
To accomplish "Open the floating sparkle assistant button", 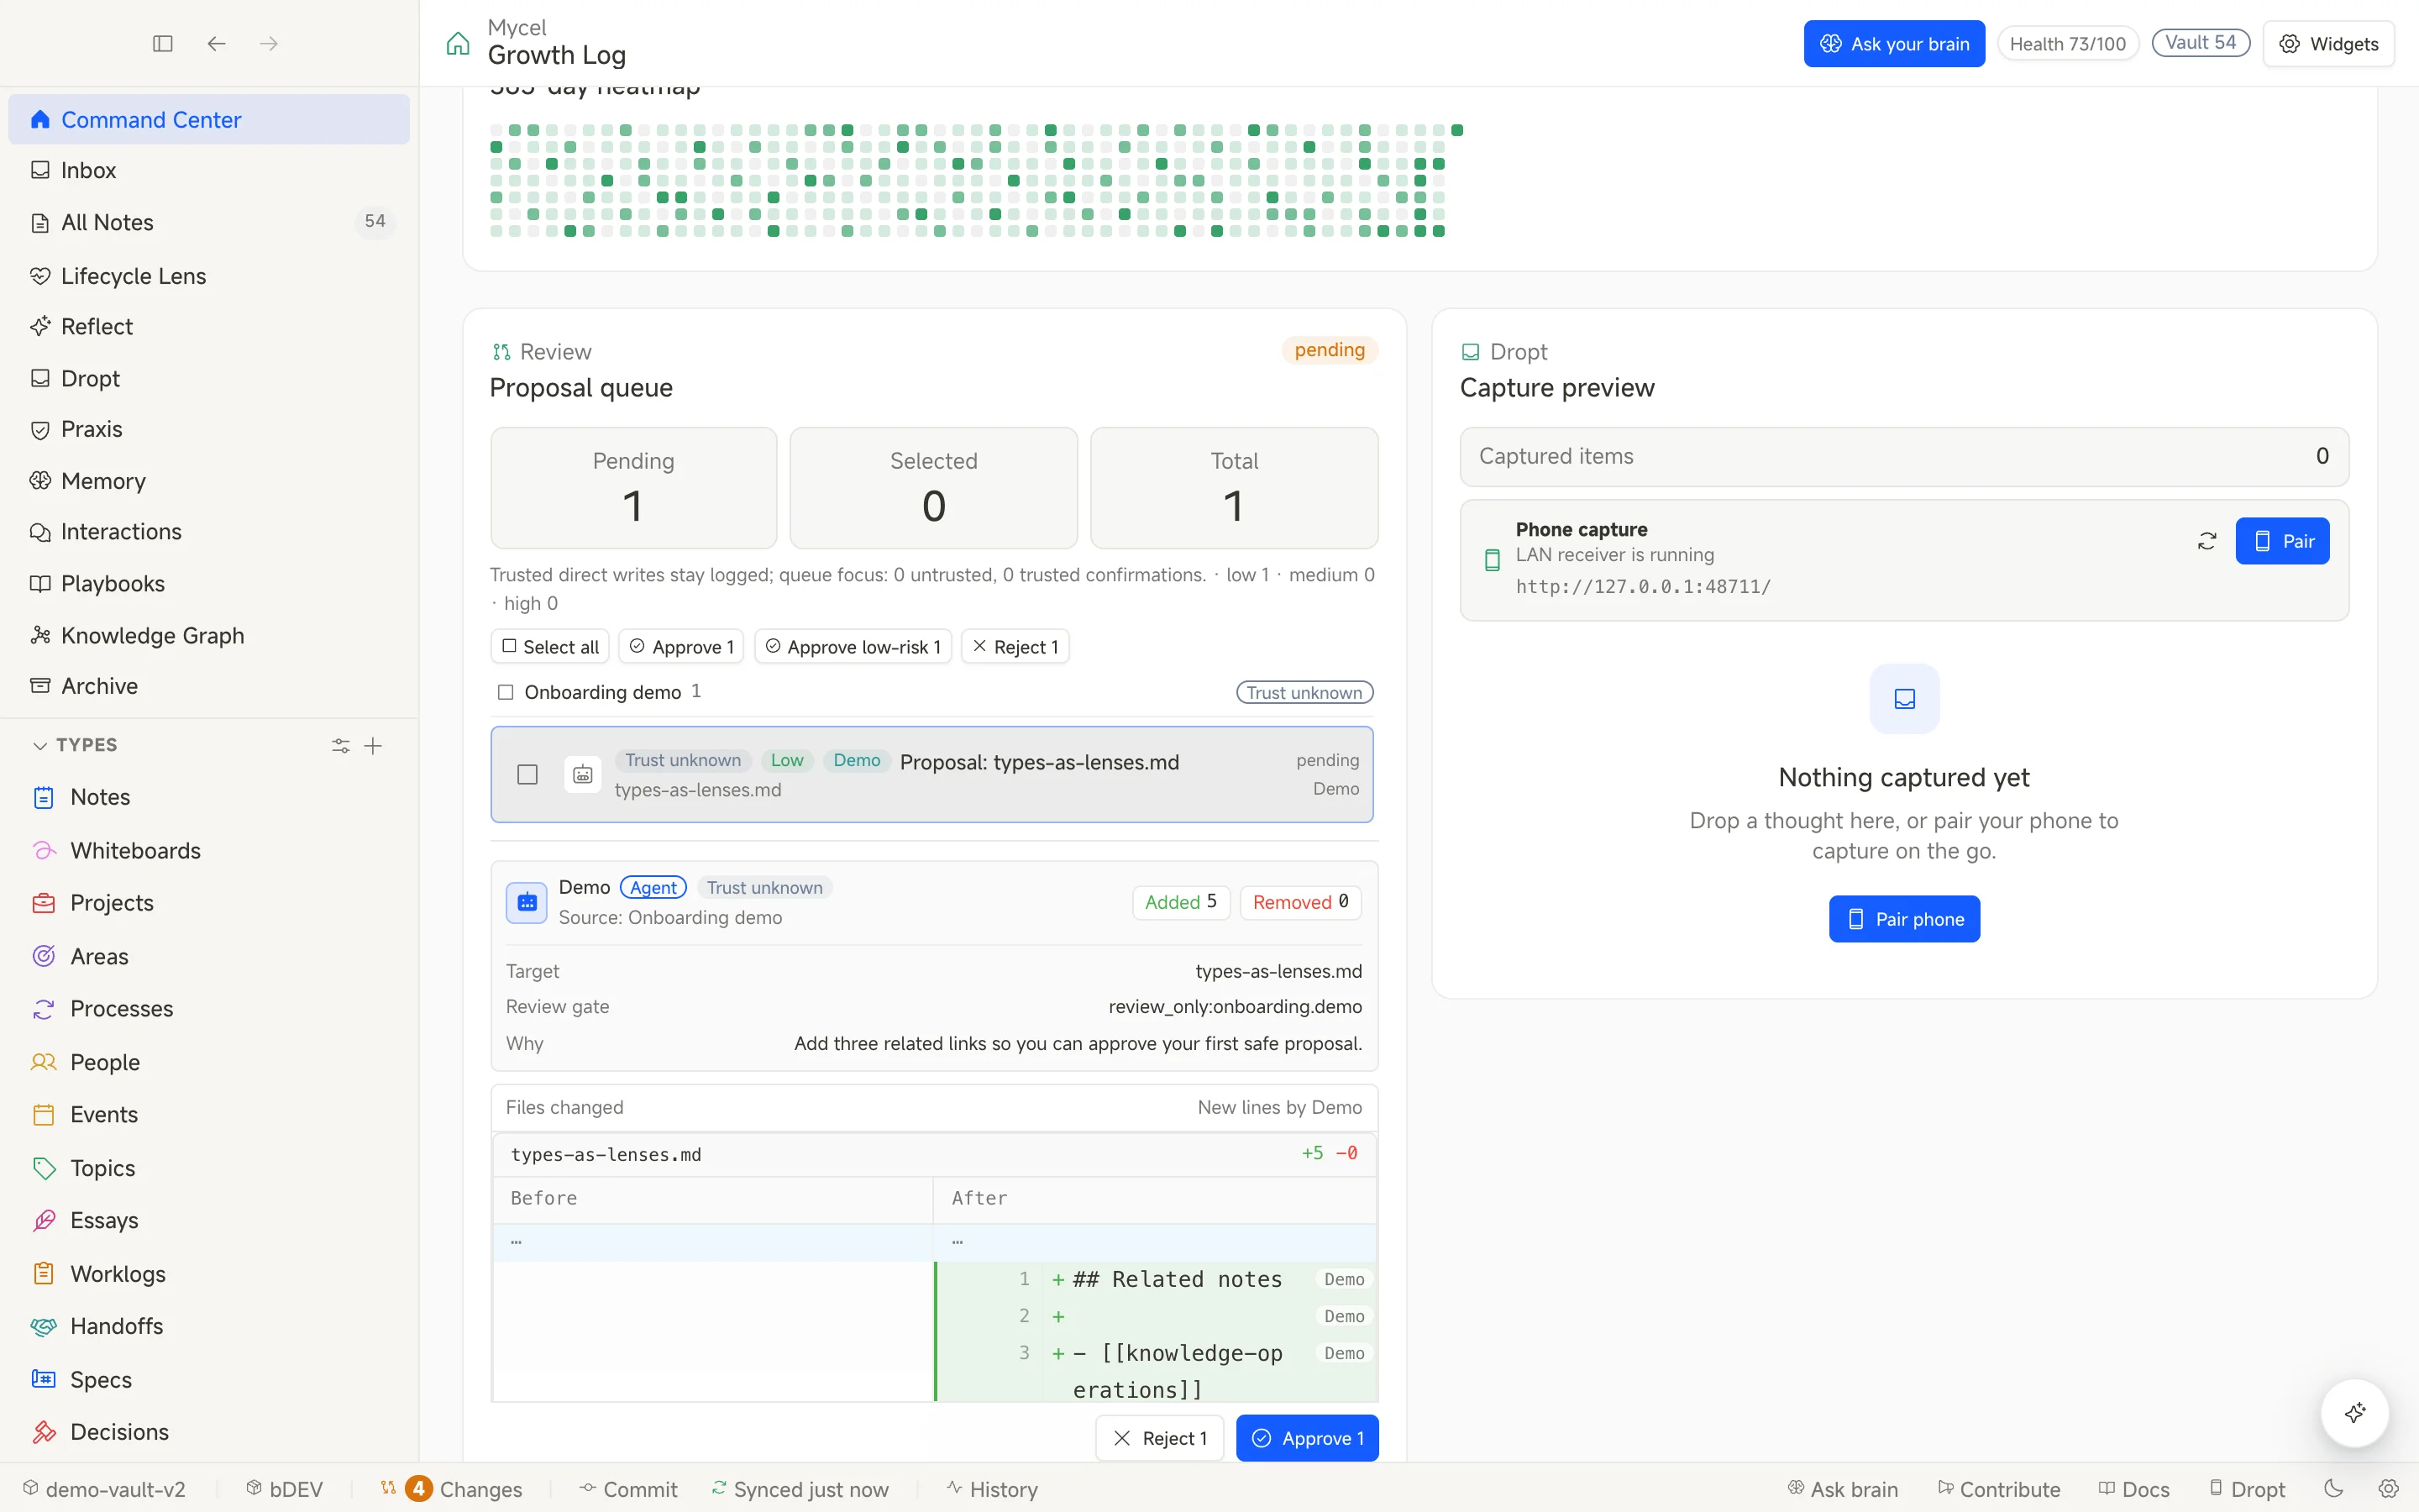I will (x=2355, y=1412).
